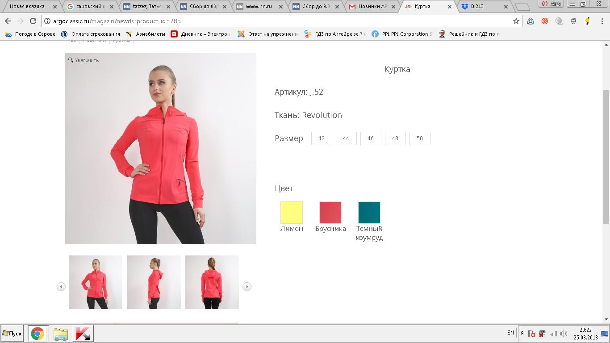Open a new tab with the new-tab button
Image resolution: width=610 pixels, height=343 pixels.
(522, 7)
